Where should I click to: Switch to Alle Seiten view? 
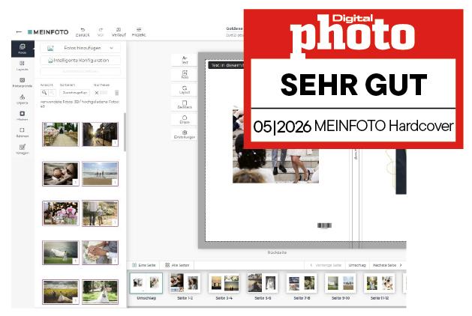(177, 265)
